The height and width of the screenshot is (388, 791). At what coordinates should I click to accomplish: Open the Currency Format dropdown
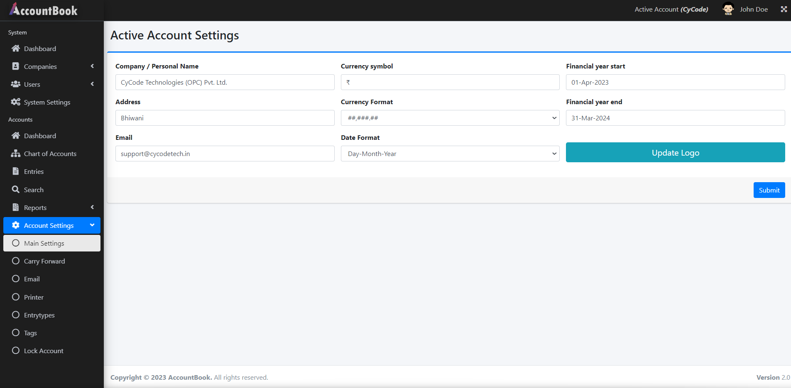450,118
